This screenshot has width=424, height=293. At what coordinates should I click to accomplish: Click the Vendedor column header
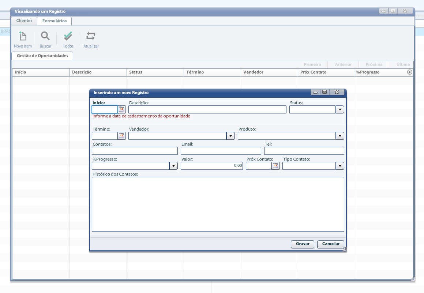pos(269,72)
